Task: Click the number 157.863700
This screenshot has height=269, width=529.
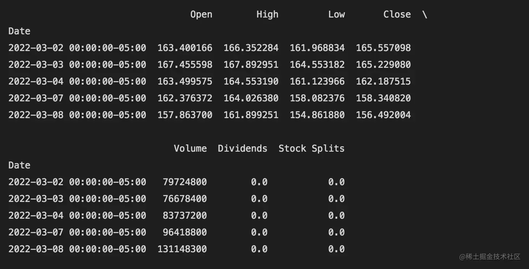Action: [x=185, y=115]
